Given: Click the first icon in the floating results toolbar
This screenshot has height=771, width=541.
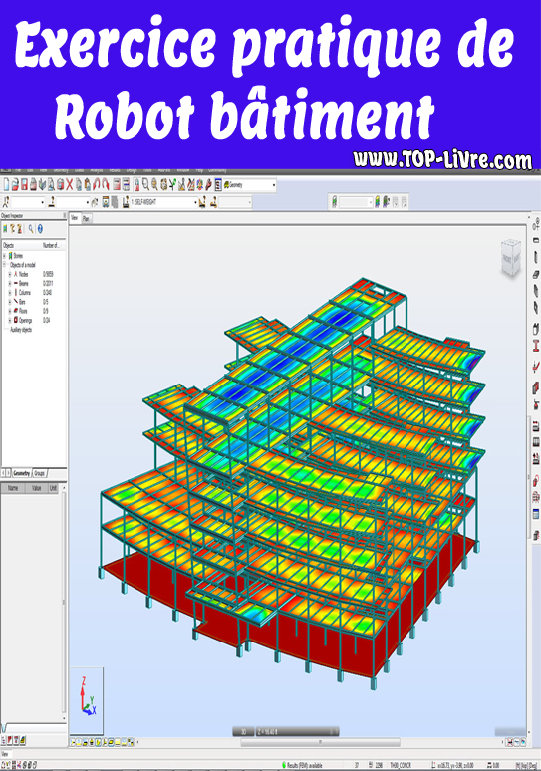Looking at the screenshot, I should click(335, 202).
